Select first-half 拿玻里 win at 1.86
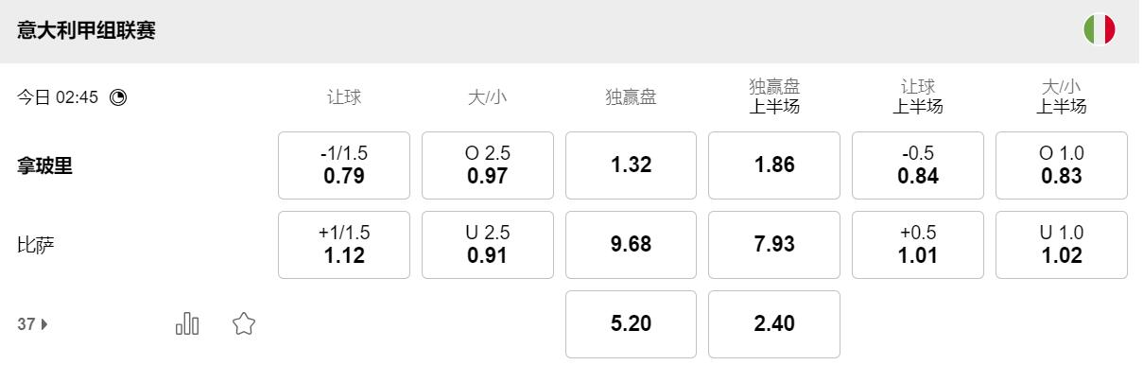This screenshot has width=1143, height=365. [x=774, y=165]
